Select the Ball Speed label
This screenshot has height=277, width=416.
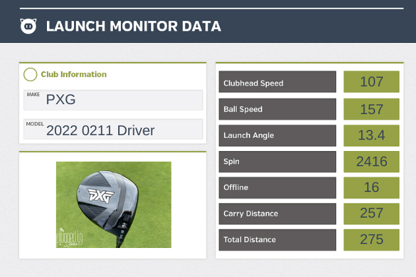pos(277,109)
